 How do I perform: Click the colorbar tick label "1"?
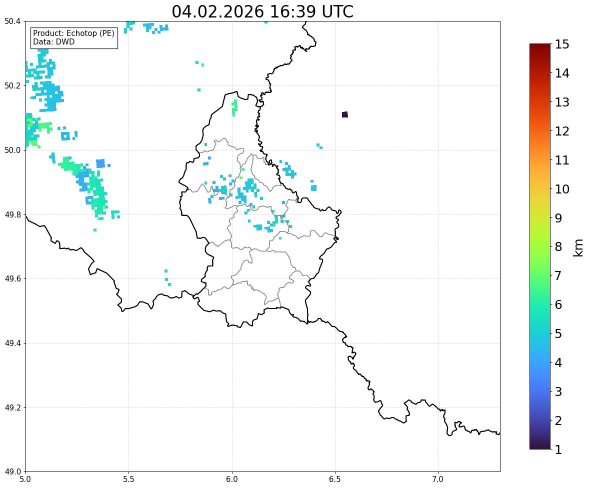point(558,449)
